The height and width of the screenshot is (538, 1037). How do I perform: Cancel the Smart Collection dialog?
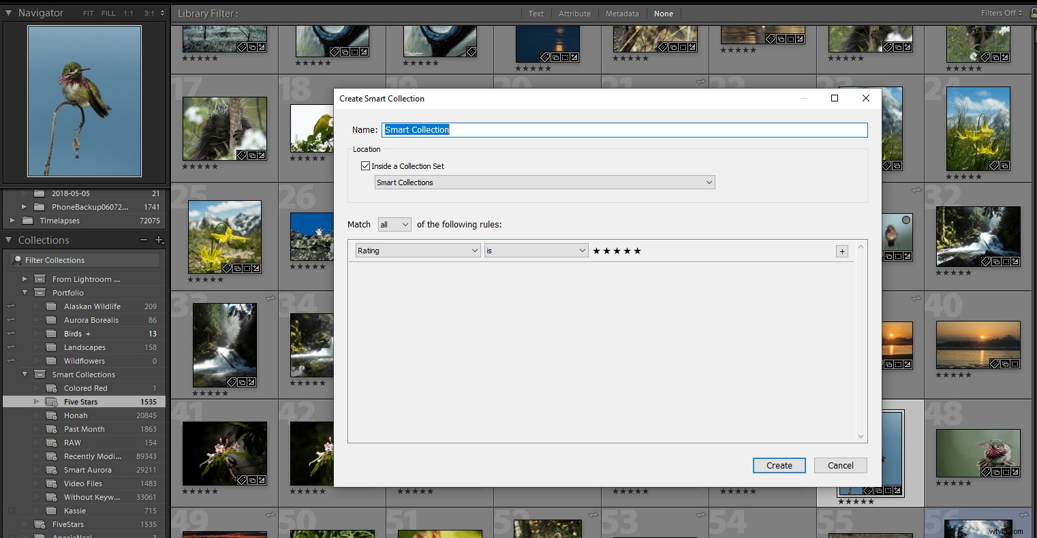840,465
